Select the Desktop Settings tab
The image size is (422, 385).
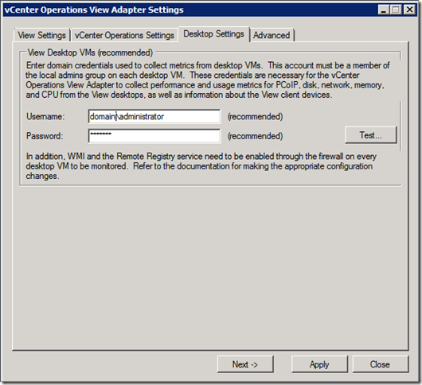click(x=213, y=34)
